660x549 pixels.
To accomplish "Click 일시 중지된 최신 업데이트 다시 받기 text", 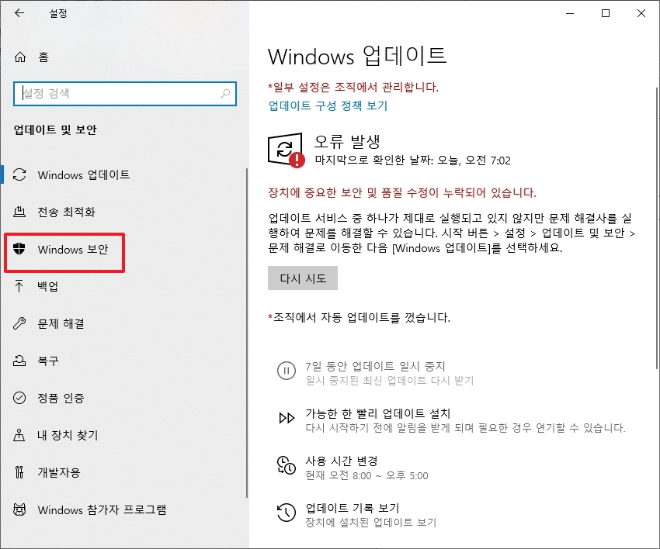I will click(x=389, y=381).
